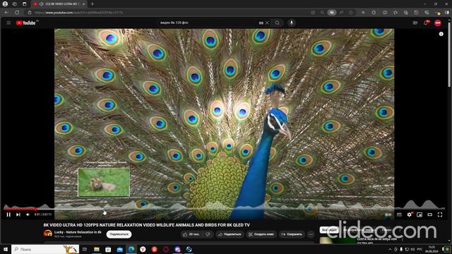Viewport: 452px width, 254px height.
Task: Open YouTube notifications bell
Action: coord(426,23)
